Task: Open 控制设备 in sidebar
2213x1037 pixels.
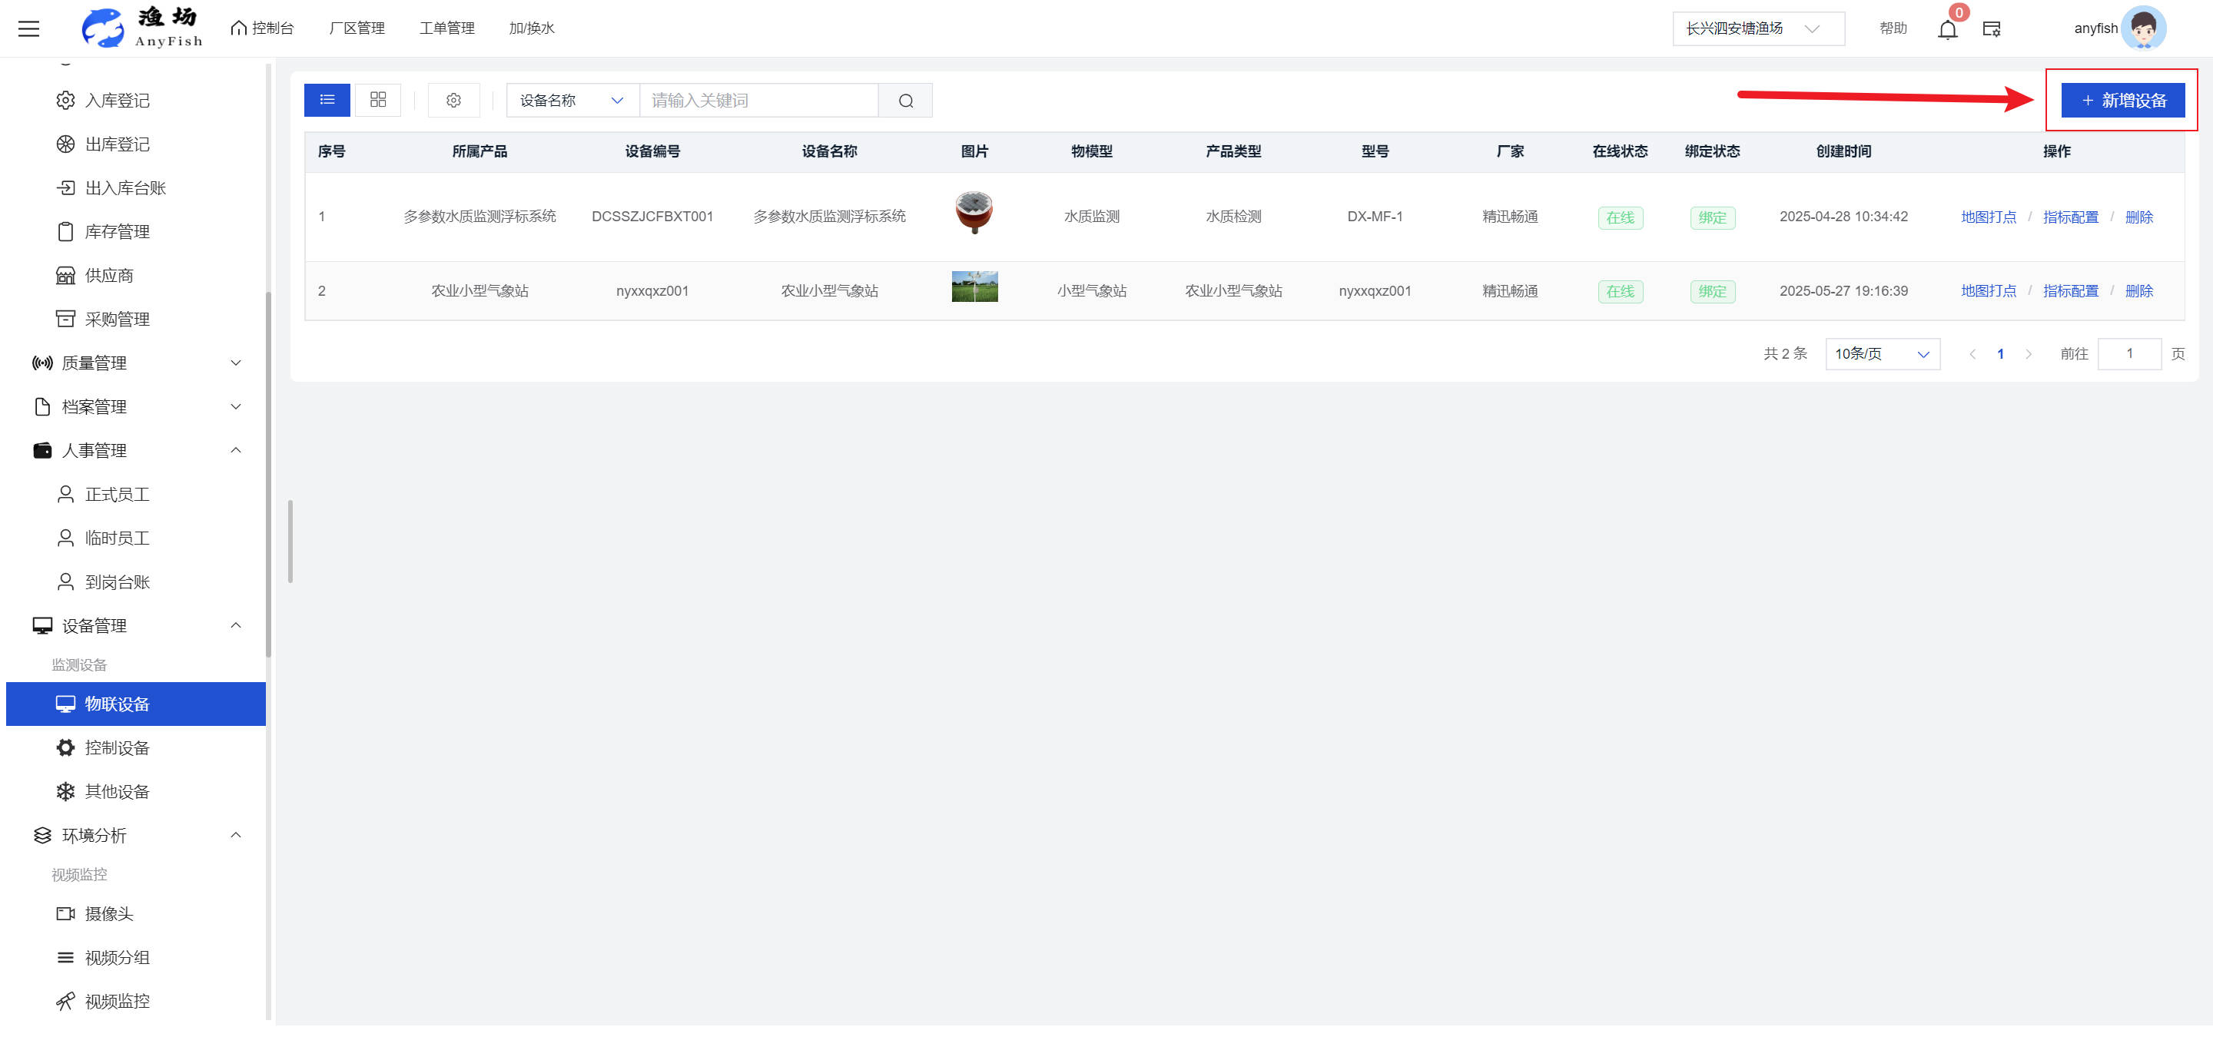Action: pyautogui.click(x=117, y=747)
